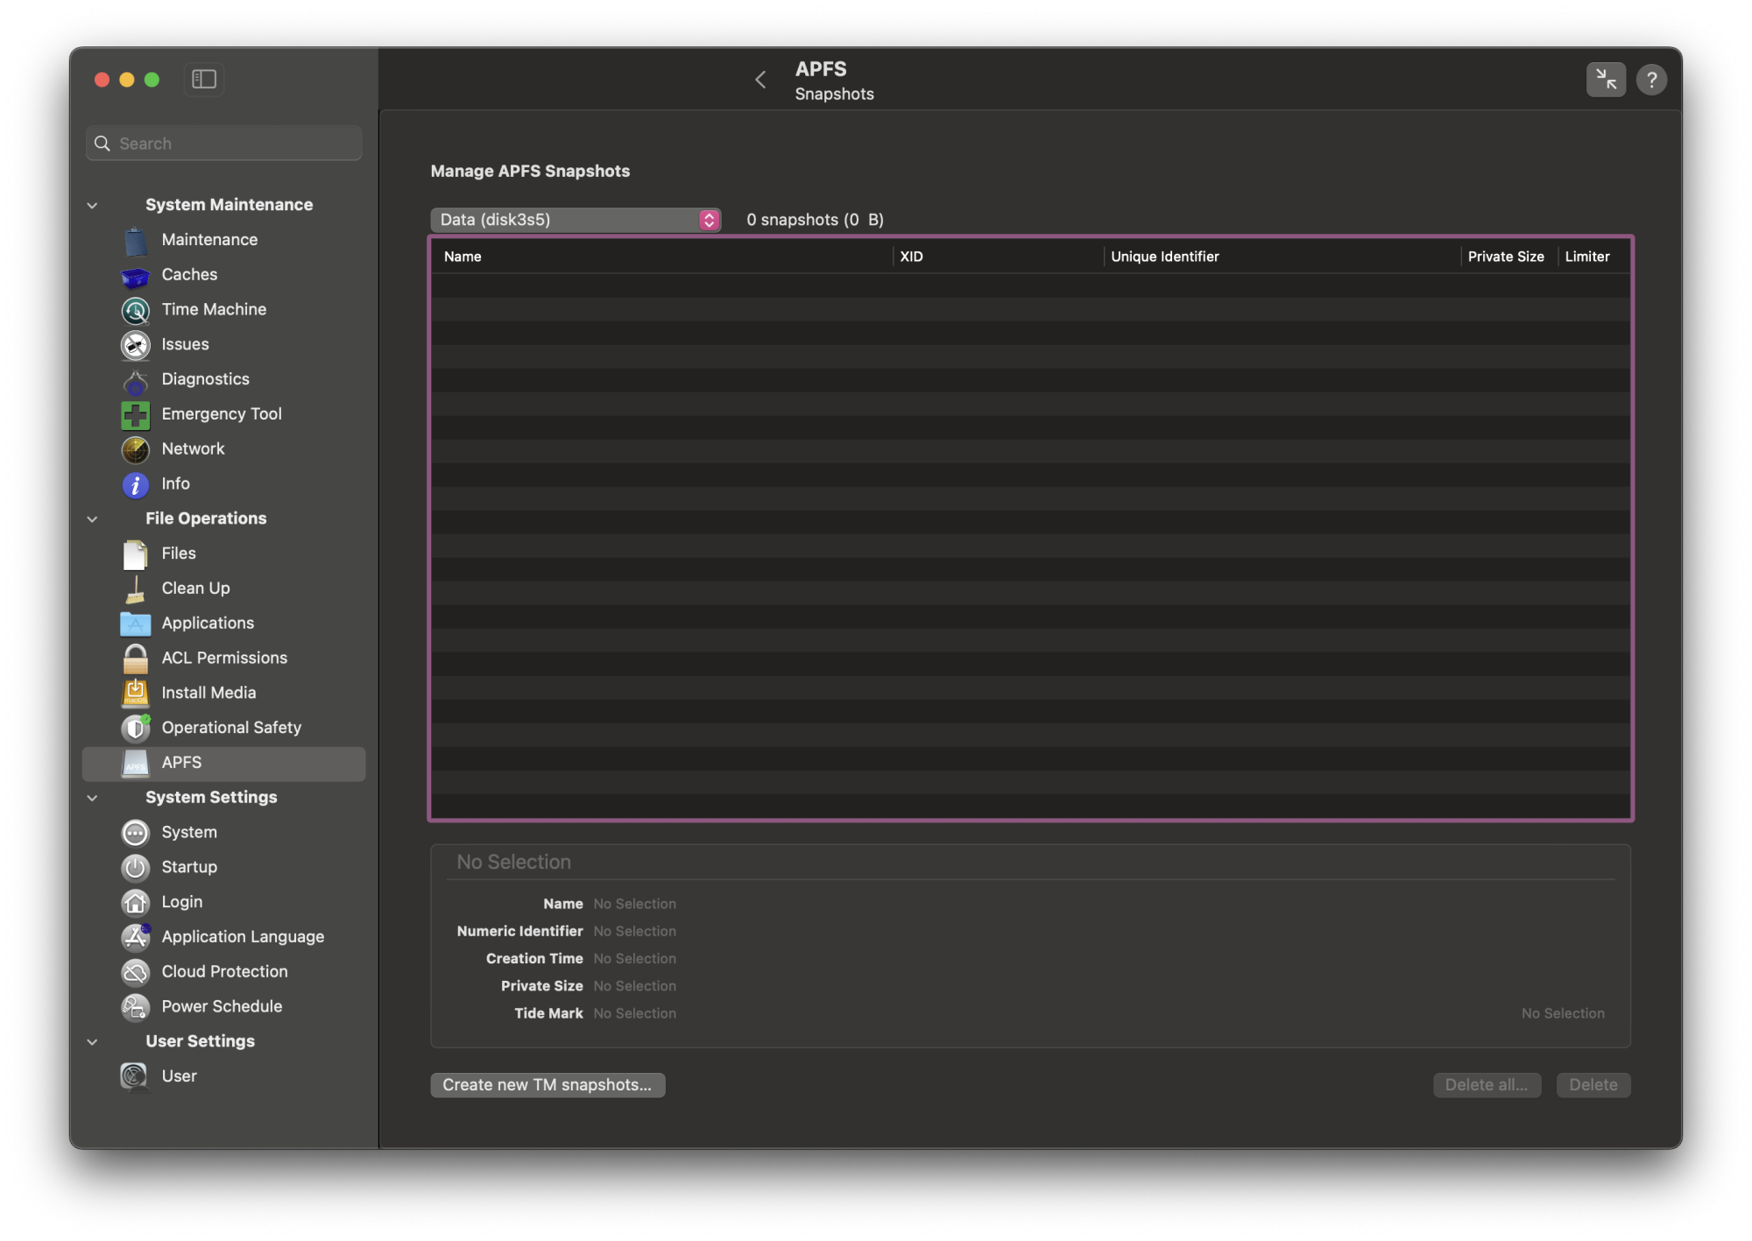Sort by the Unique Identifier column header

(1164, 257)
